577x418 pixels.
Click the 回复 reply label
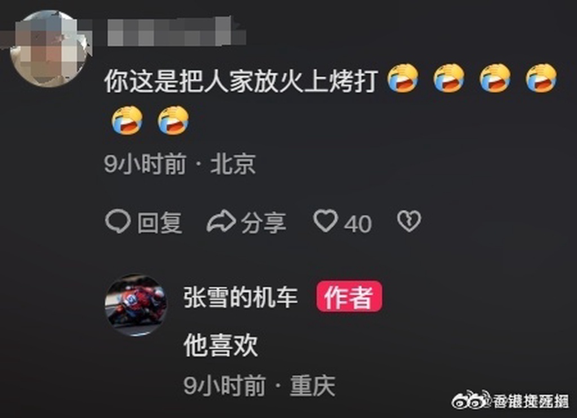[160, 223]
